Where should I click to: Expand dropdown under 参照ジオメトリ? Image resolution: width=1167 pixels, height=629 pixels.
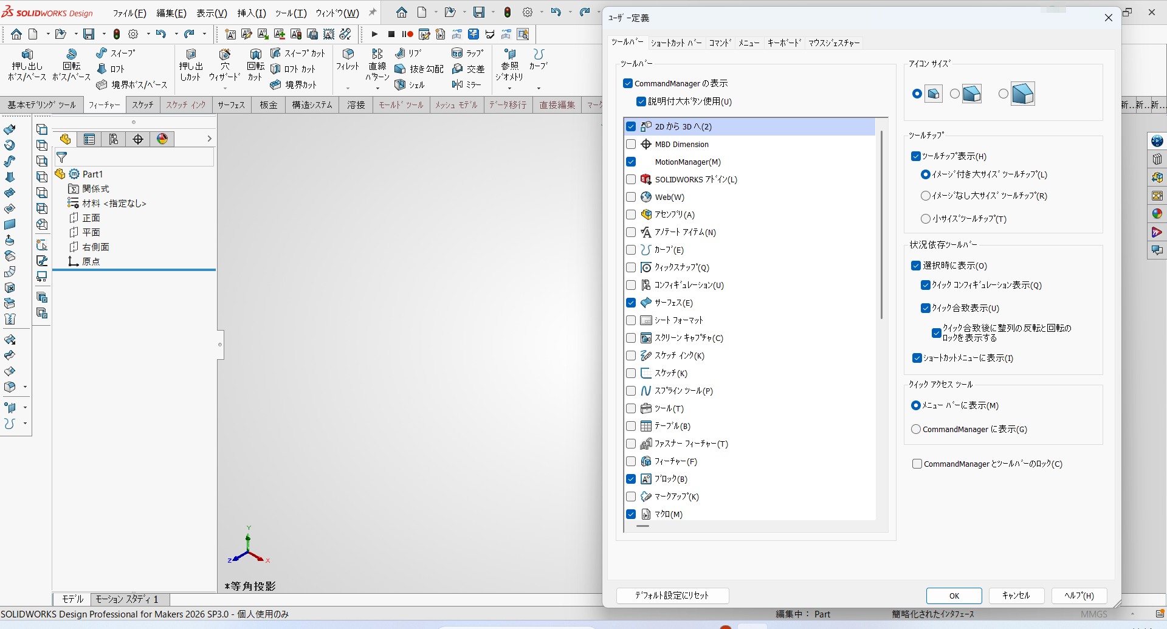509,88
